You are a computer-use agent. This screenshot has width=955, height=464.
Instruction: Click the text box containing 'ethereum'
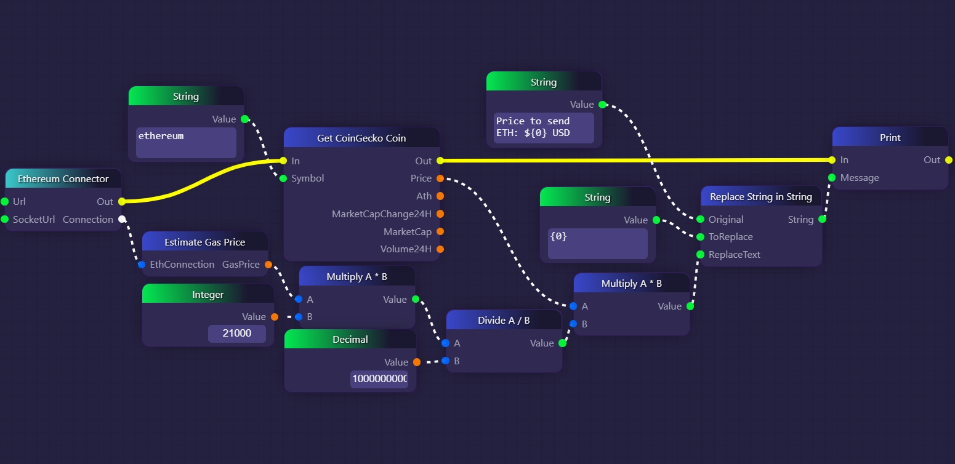tap(186, 143)
